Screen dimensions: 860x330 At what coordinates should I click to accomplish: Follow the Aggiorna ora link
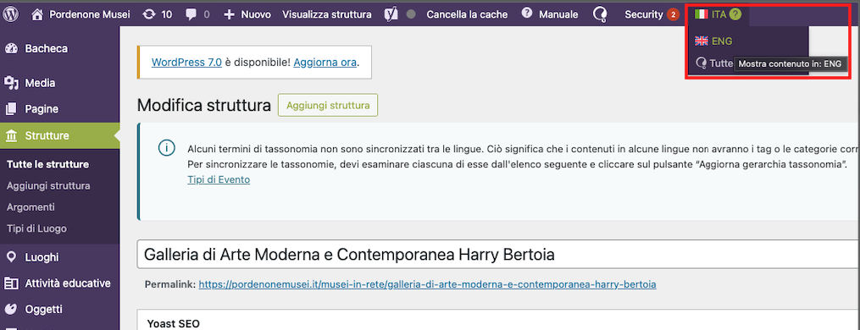pyautogui.click(x=325, y=62)
